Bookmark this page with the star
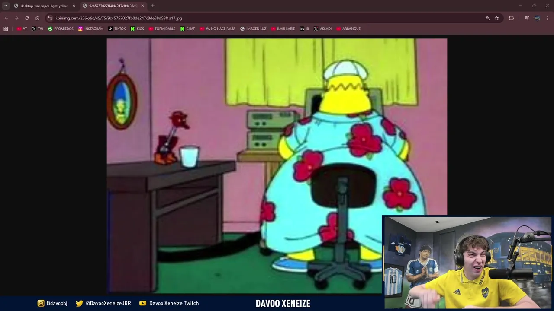This screenshot has height=311, width=554. tap(497, 18)
